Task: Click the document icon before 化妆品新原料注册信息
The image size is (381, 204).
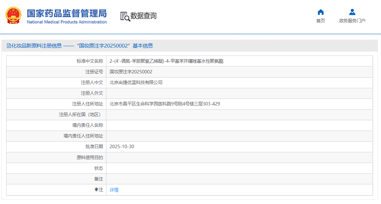Action: [9, 46]
